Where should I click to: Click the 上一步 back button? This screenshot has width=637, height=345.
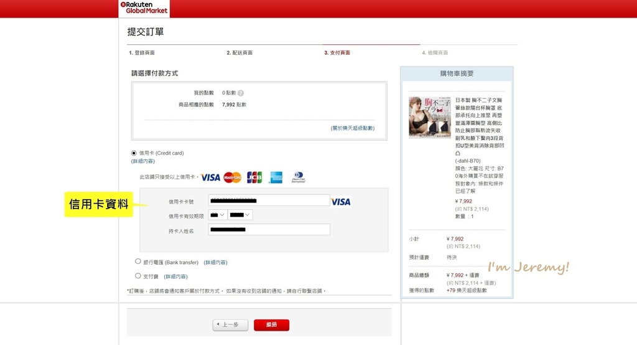[x=230, y=325]
